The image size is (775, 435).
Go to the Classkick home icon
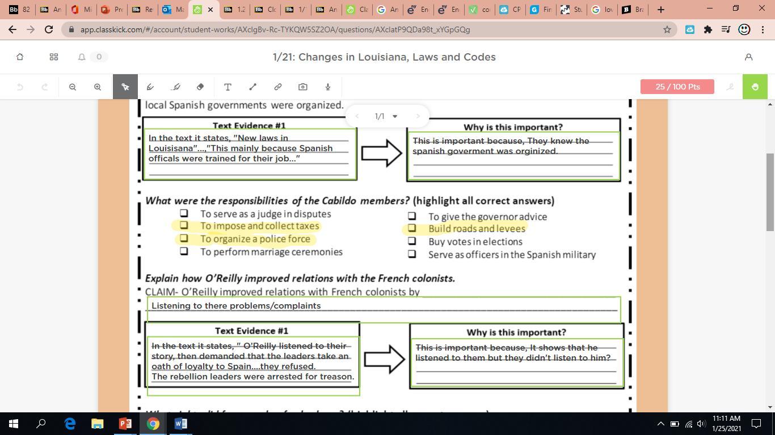click(20, 57)
